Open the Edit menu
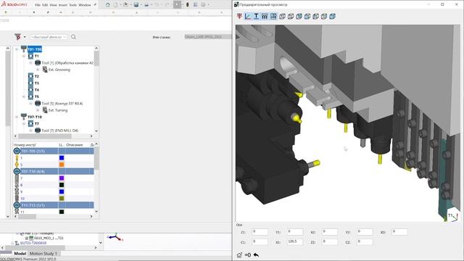This screenshot has height=261, width=464. pyautogui.click(x=45, y=5)
